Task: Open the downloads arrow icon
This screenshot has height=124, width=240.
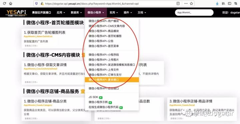Action: pos(217,4)
